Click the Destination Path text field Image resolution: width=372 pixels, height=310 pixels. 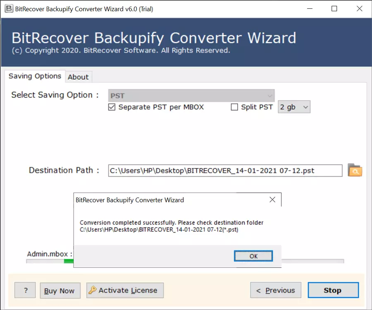pyautogui.click(x=225, y=171)
